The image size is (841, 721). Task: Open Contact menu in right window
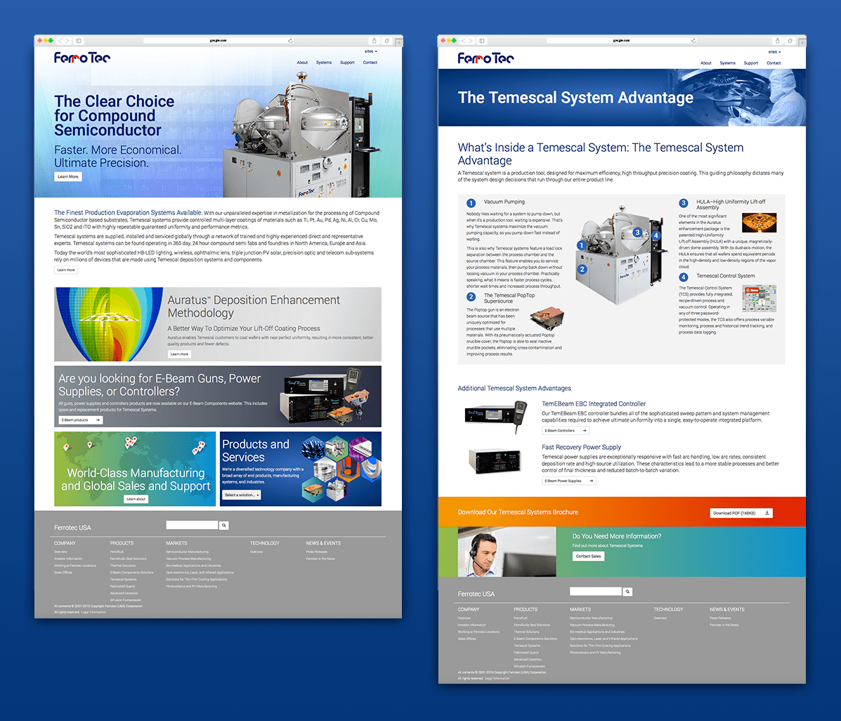pyautogui.click(x=774, y=63)
